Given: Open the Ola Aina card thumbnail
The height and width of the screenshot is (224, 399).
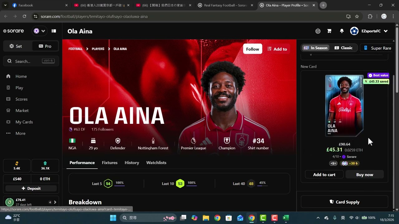Looking at the screenshot, I should point(344,106).
